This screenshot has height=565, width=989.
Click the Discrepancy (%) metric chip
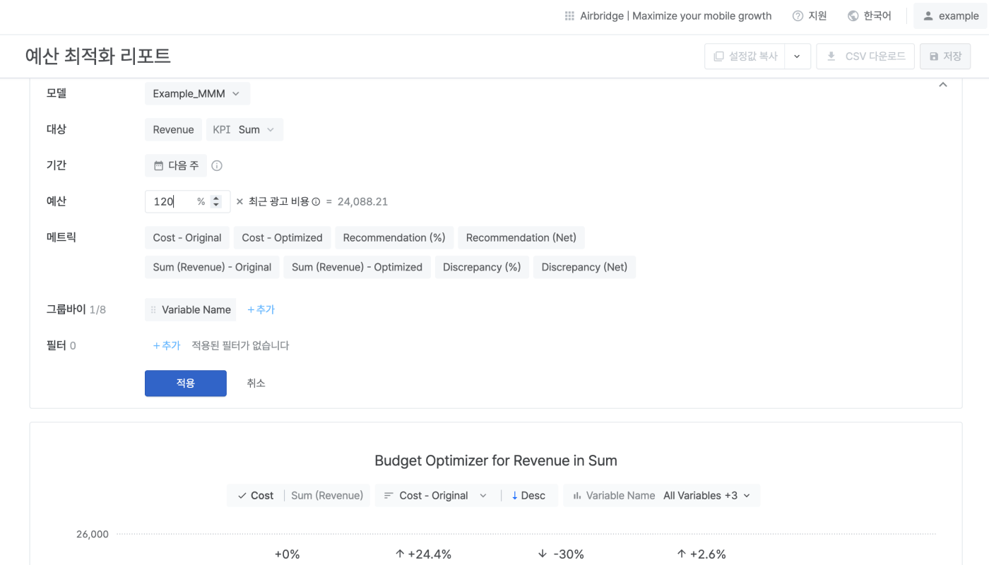(482, 267)
